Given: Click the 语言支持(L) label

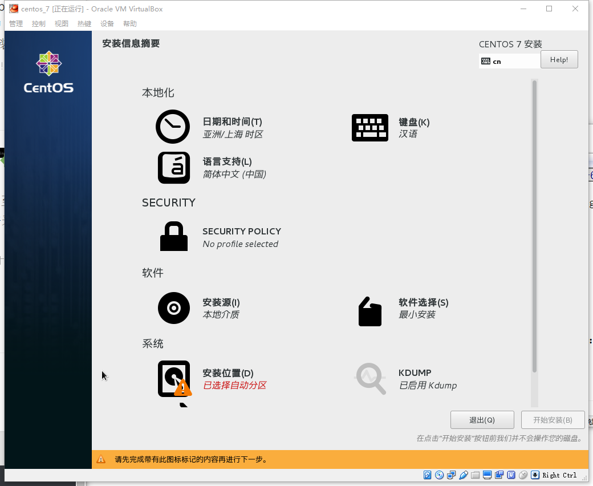Looking at the screenshot, I should (228, 162).
